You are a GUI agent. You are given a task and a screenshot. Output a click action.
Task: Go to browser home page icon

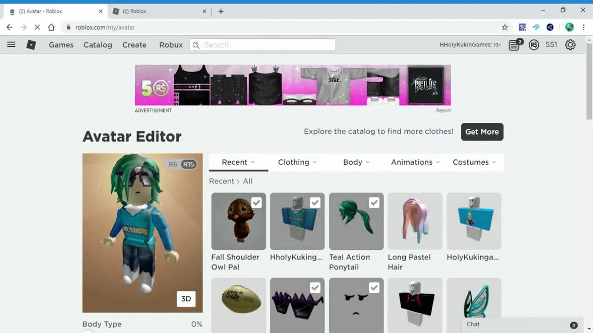[x=51, y=27]
